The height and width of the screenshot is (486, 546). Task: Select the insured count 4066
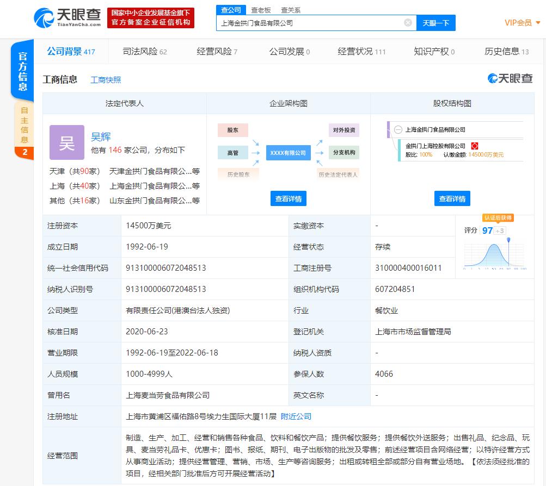coord(384,374)
